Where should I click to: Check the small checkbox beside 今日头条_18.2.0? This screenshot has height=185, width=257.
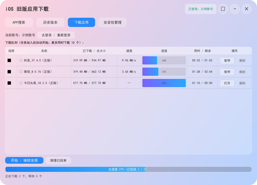click(x=21, y=83)
